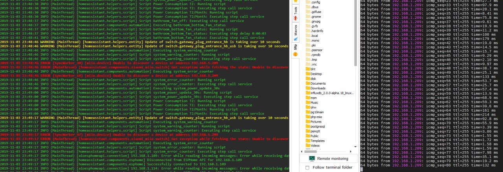Select the Templates folder
The width and height of the screenshot is (503, 172).
[x=315, y=140]
